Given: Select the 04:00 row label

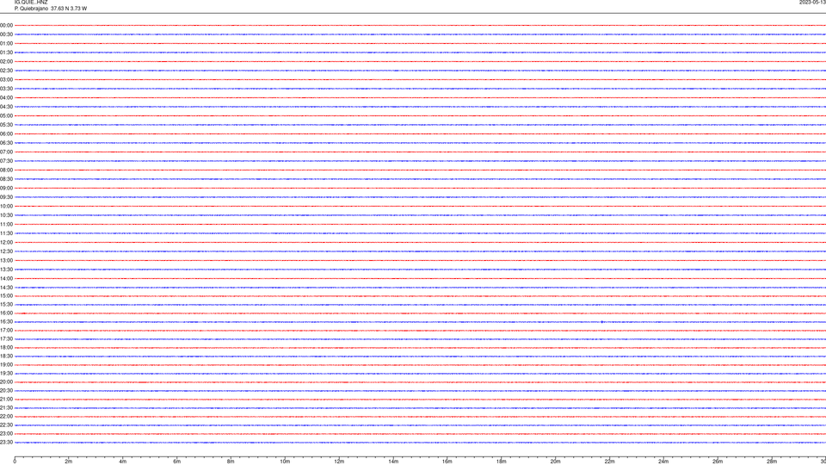Looking at the screenshot, I should point(6,97).
